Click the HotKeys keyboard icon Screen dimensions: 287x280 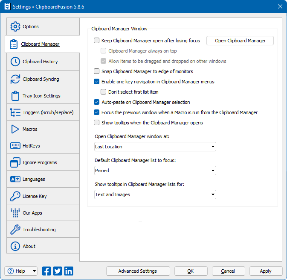[15, 146]
